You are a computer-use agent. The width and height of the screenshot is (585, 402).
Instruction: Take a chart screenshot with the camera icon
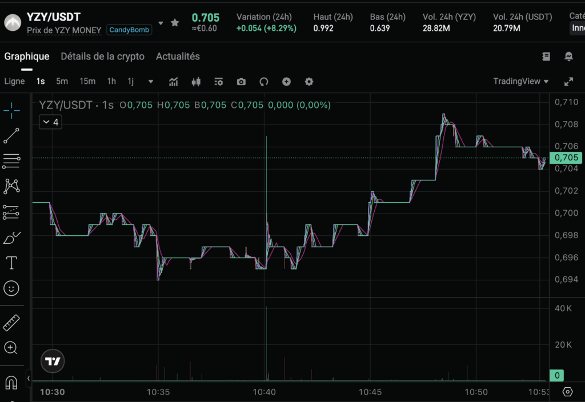coord(241,82)
